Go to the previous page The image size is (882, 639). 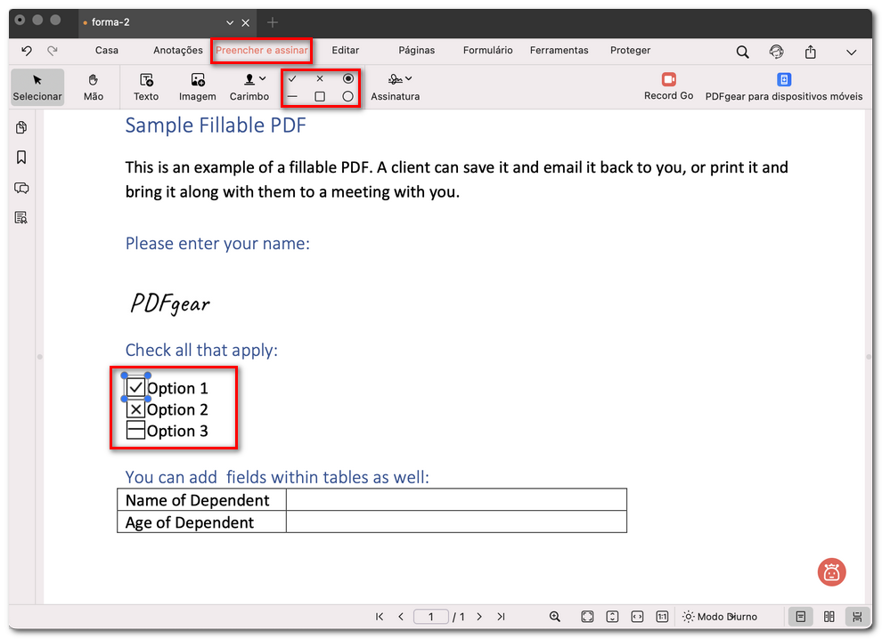click(401, 617)
